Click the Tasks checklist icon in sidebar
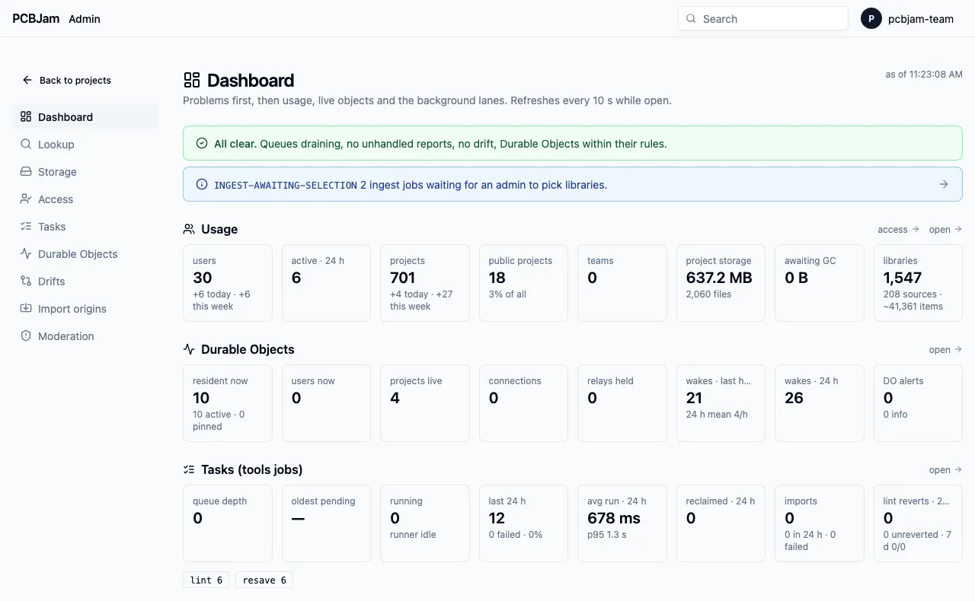 26,226
